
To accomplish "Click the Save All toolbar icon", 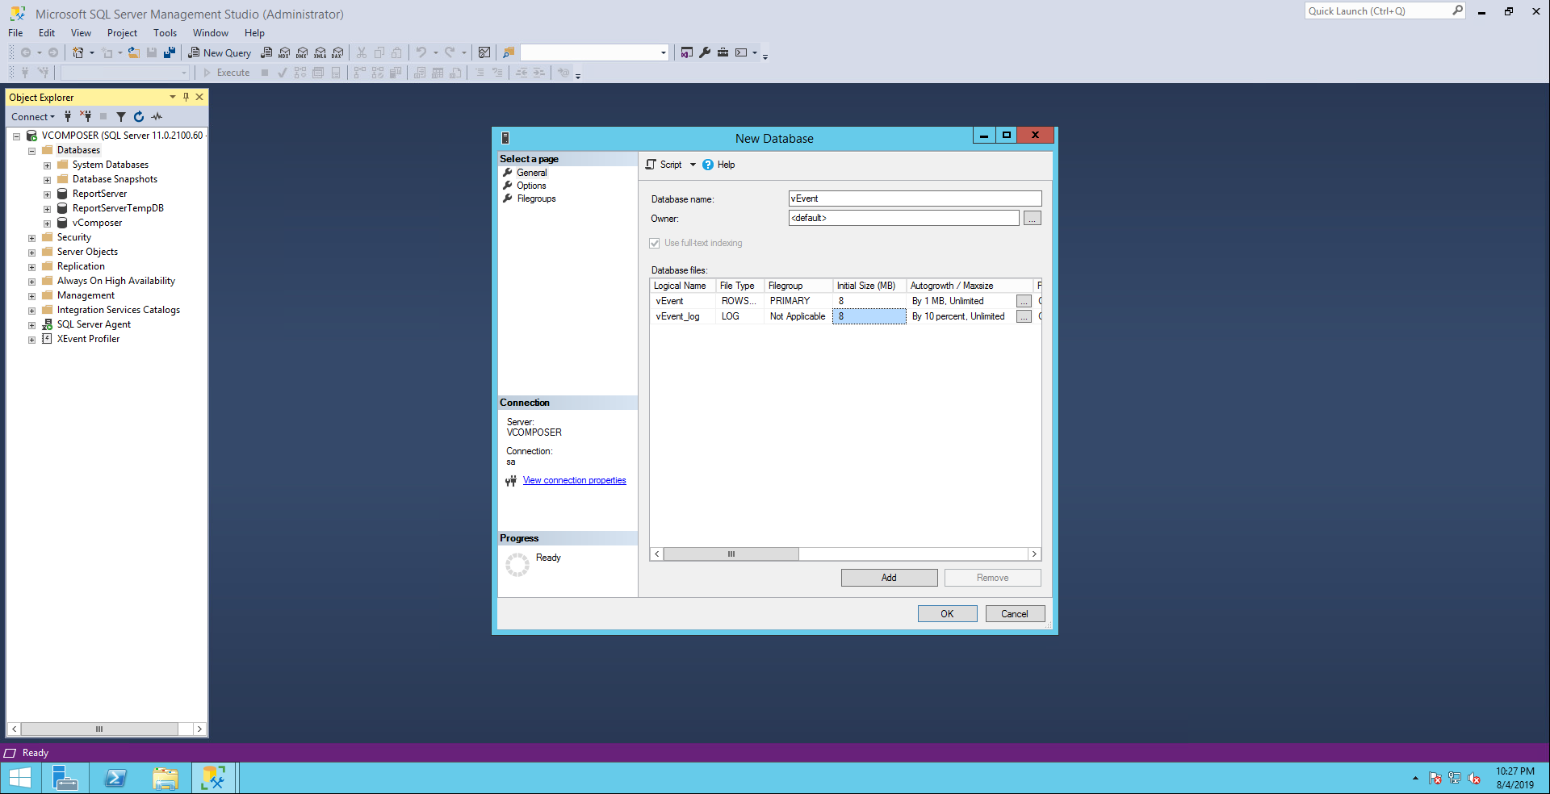I will pyautogui.click(x=170, y=53).
